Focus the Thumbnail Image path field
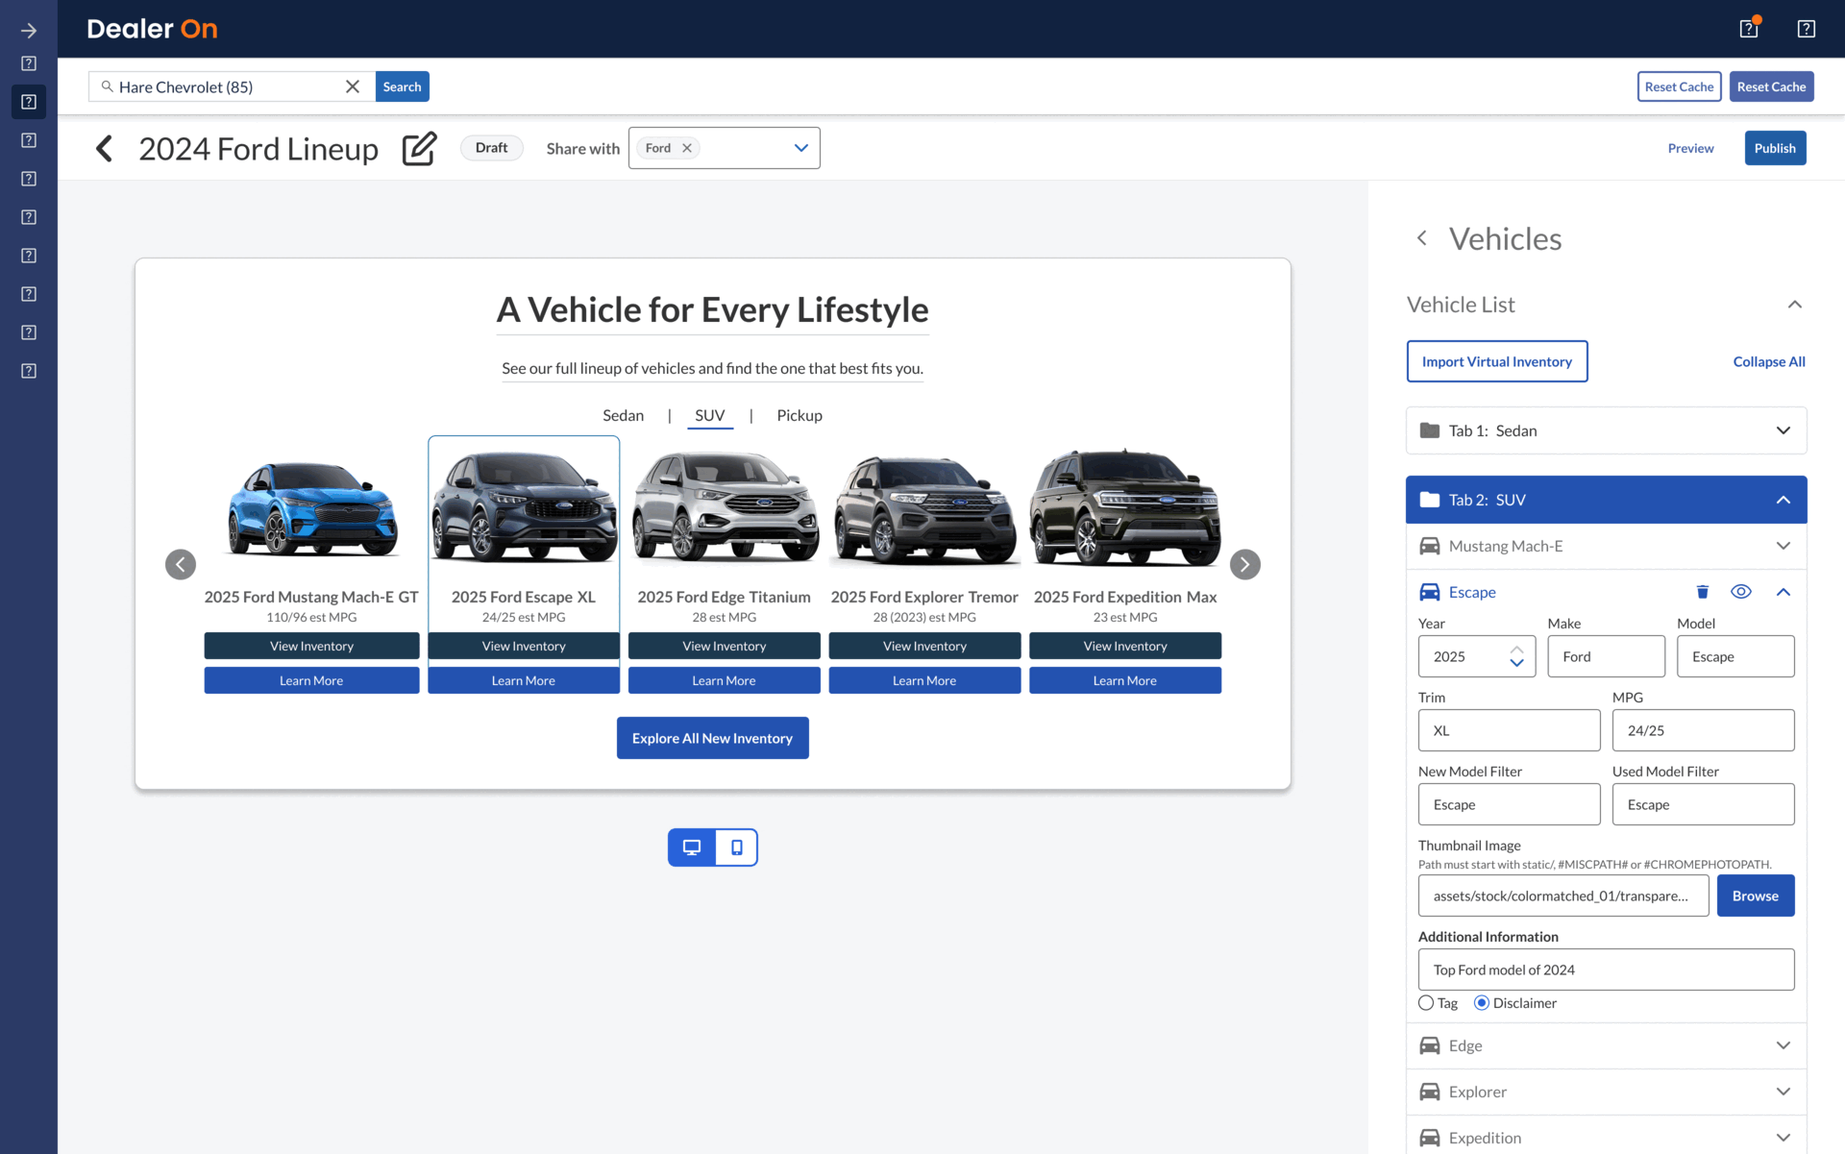 pos(1563,896)
